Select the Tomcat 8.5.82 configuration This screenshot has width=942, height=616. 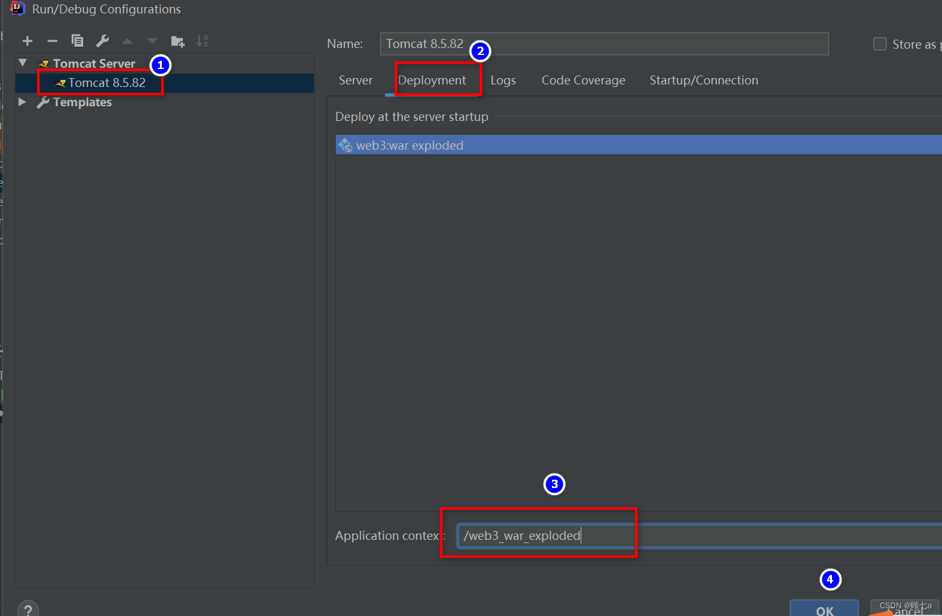(x=164, y=83)
